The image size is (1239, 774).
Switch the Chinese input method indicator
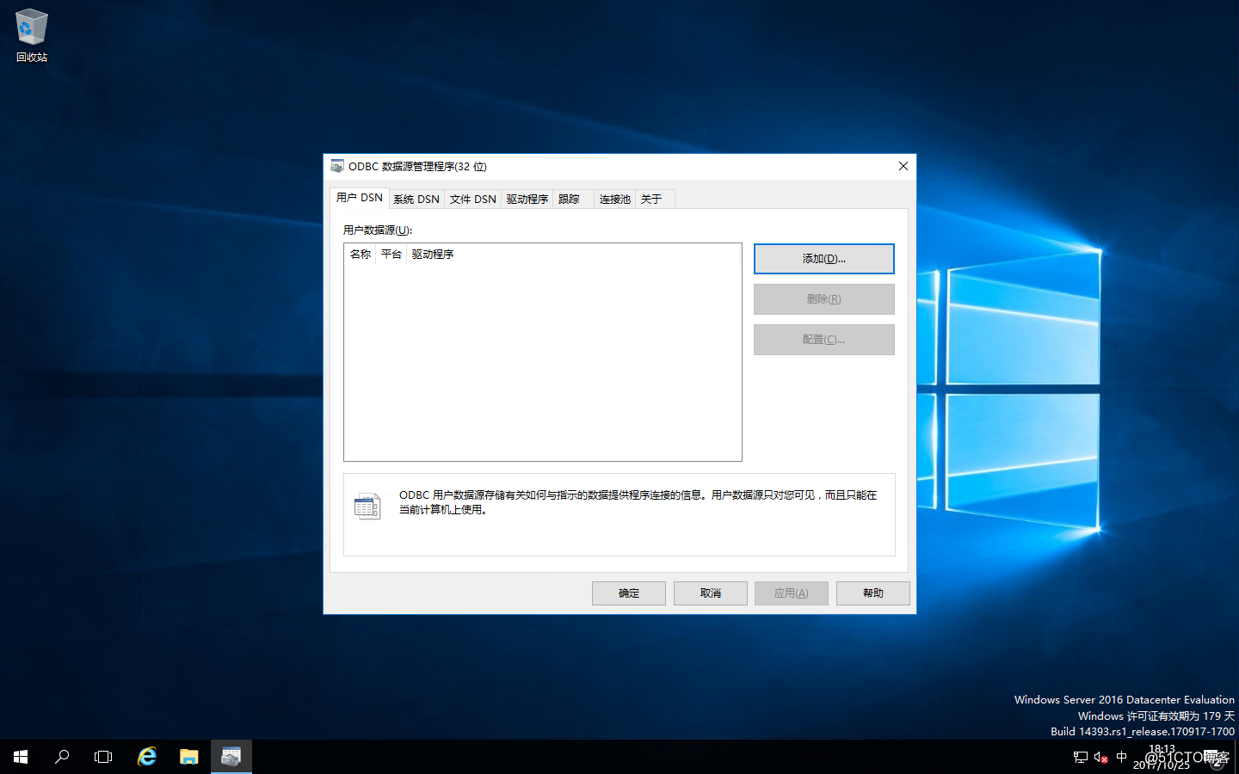click(1121, 757)
